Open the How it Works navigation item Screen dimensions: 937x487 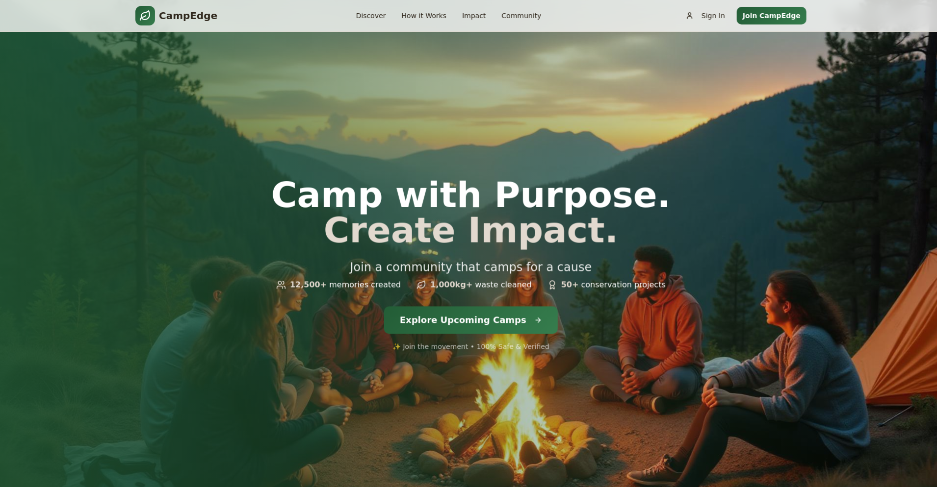coord(424,16)
